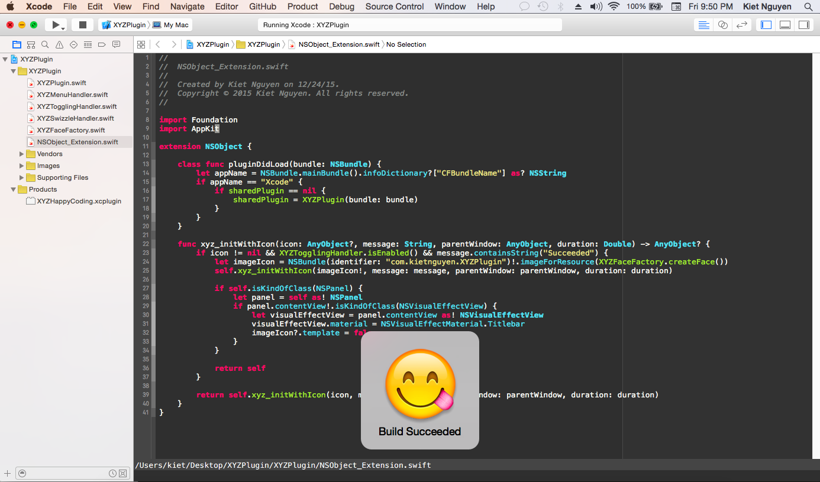Open the related items grid menu

point(141,44)
